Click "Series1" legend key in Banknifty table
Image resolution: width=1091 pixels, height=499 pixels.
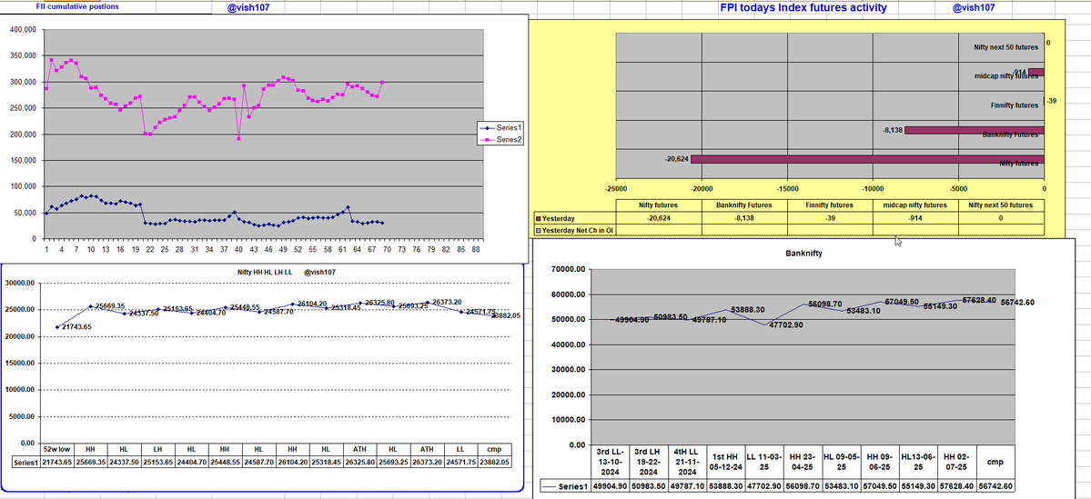pos(565,485)
